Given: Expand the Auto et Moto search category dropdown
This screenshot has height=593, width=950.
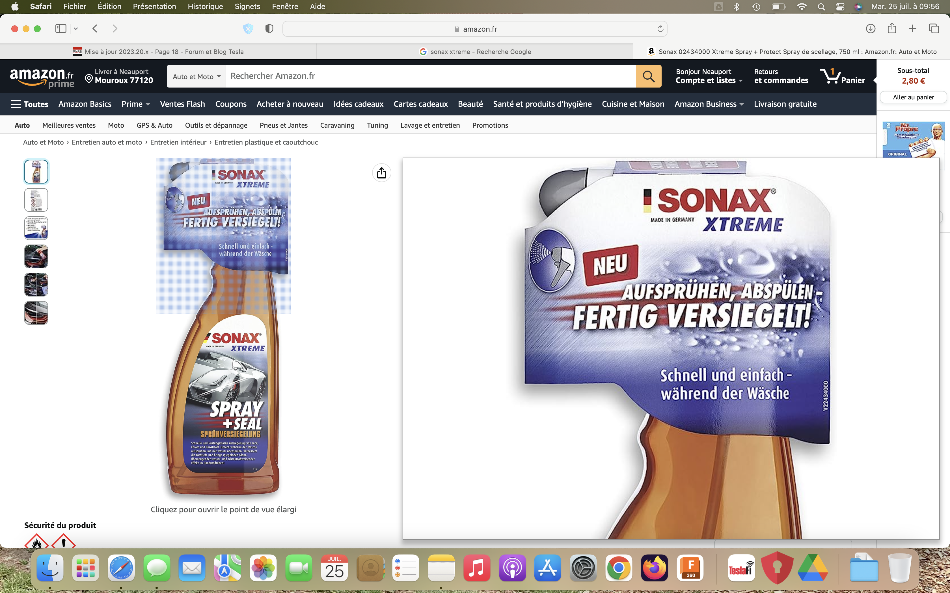Looking at the screenshot, I should click(x=196, y=76).
